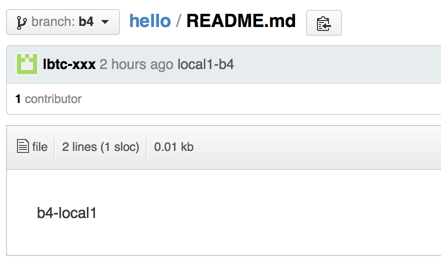The height and width of the screenshot is (267, 441).
Task: Visit the lbtc-xxx user profile link
Action: [x=69, y=64]
